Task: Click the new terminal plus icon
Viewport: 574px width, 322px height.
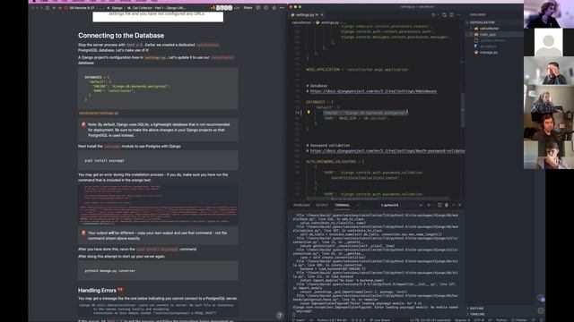Action: pyautogui.click(x=429, y=205)
